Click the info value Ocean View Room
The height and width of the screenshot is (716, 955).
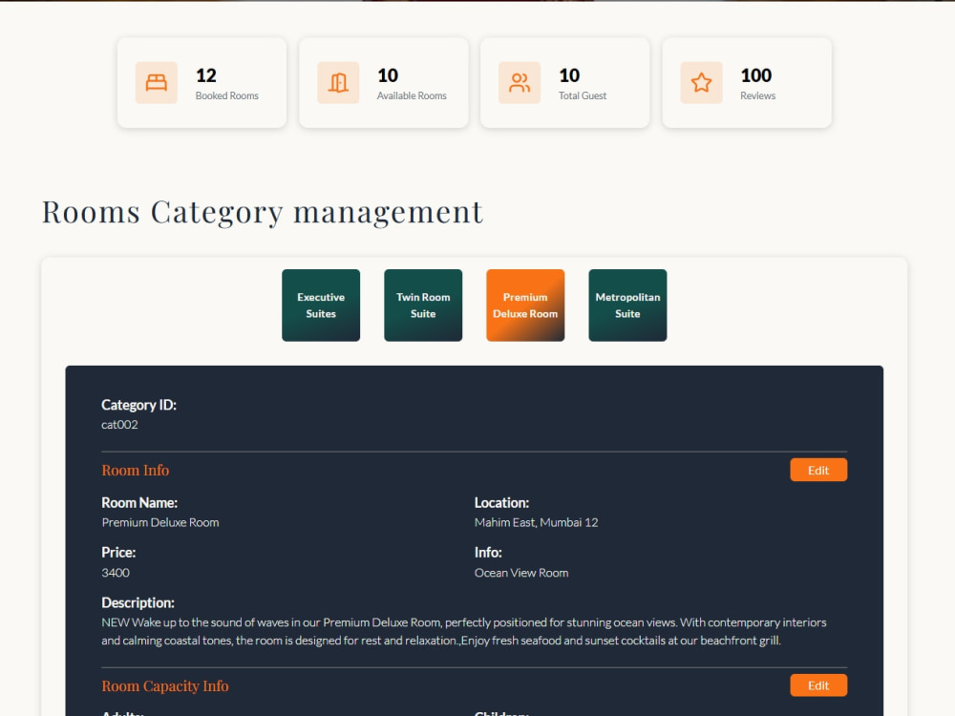click(x=521, y=573)
